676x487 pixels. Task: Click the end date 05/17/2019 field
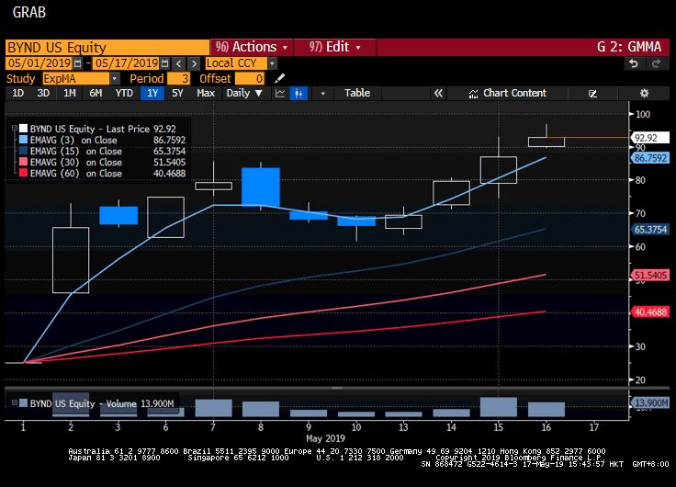click(127, 63)
